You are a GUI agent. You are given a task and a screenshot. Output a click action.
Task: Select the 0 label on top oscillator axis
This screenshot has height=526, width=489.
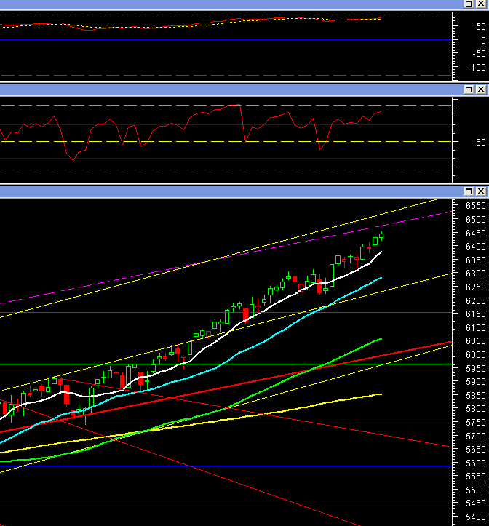coord(483,41)
